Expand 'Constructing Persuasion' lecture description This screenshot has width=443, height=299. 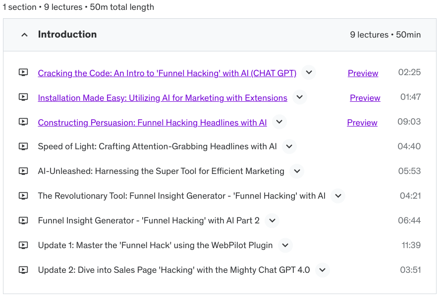(279, 122)
